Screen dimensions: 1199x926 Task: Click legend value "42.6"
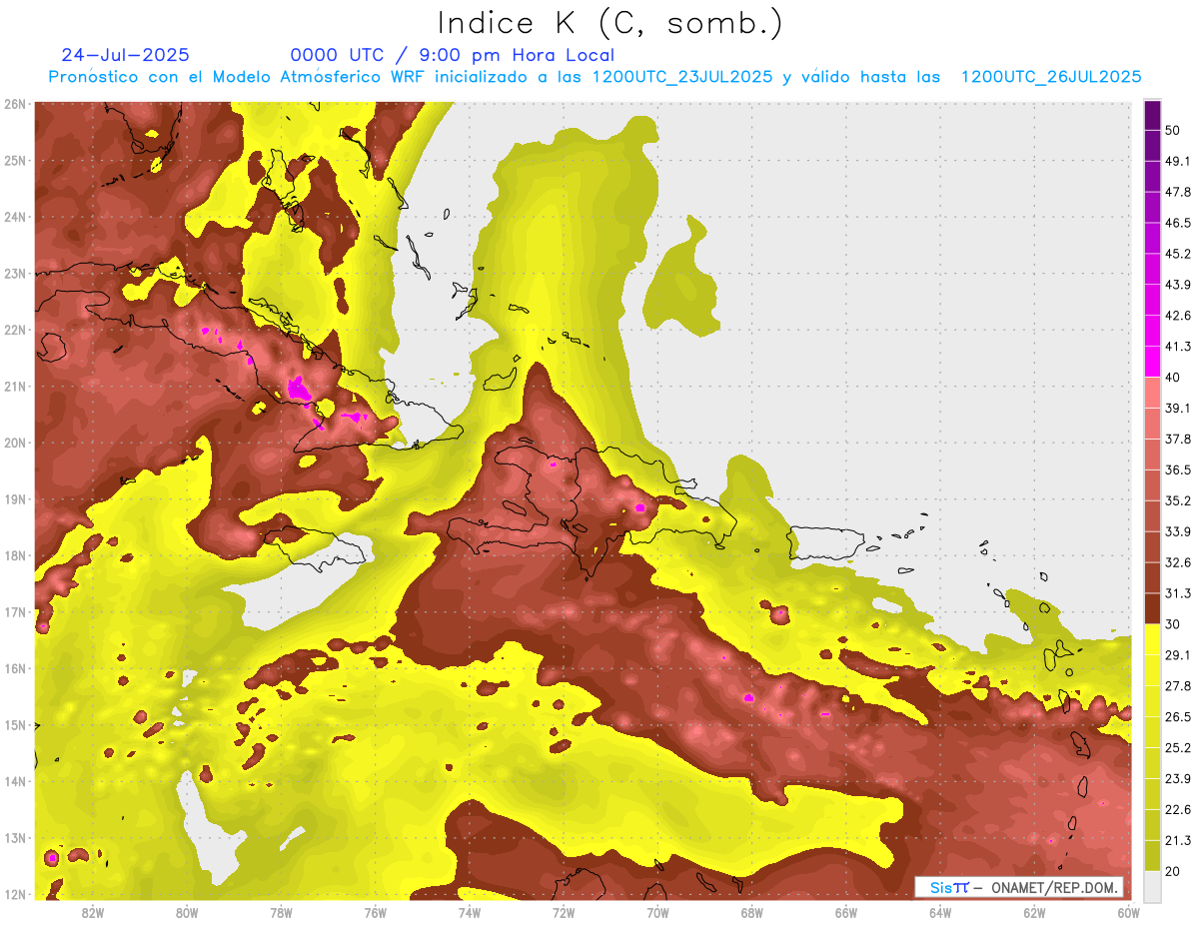point(1178,316)
